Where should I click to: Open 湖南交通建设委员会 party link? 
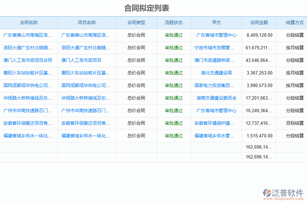pyautogui.click(x=216, y=98)
